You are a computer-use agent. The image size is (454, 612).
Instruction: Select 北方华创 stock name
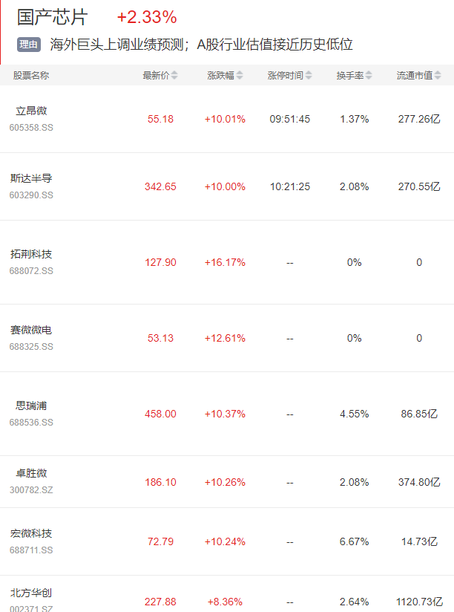[31, 593]
